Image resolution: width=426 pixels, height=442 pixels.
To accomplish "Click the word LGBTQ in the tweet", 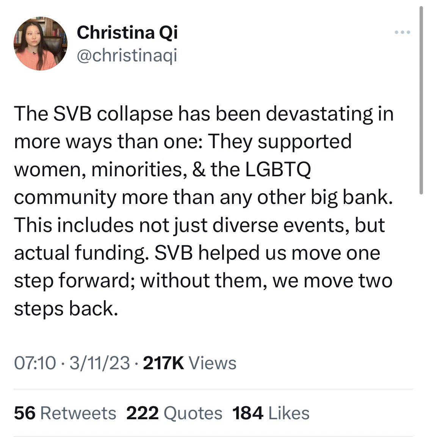I will point(278,169).
